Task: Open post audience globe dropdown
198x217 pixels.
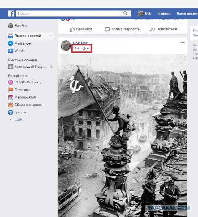Action: tap(86, 49)
